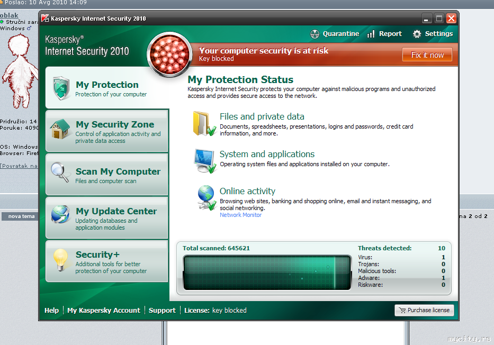494x345 pixels.
Task: Click the Riskware count row
Action: point(401,285)
